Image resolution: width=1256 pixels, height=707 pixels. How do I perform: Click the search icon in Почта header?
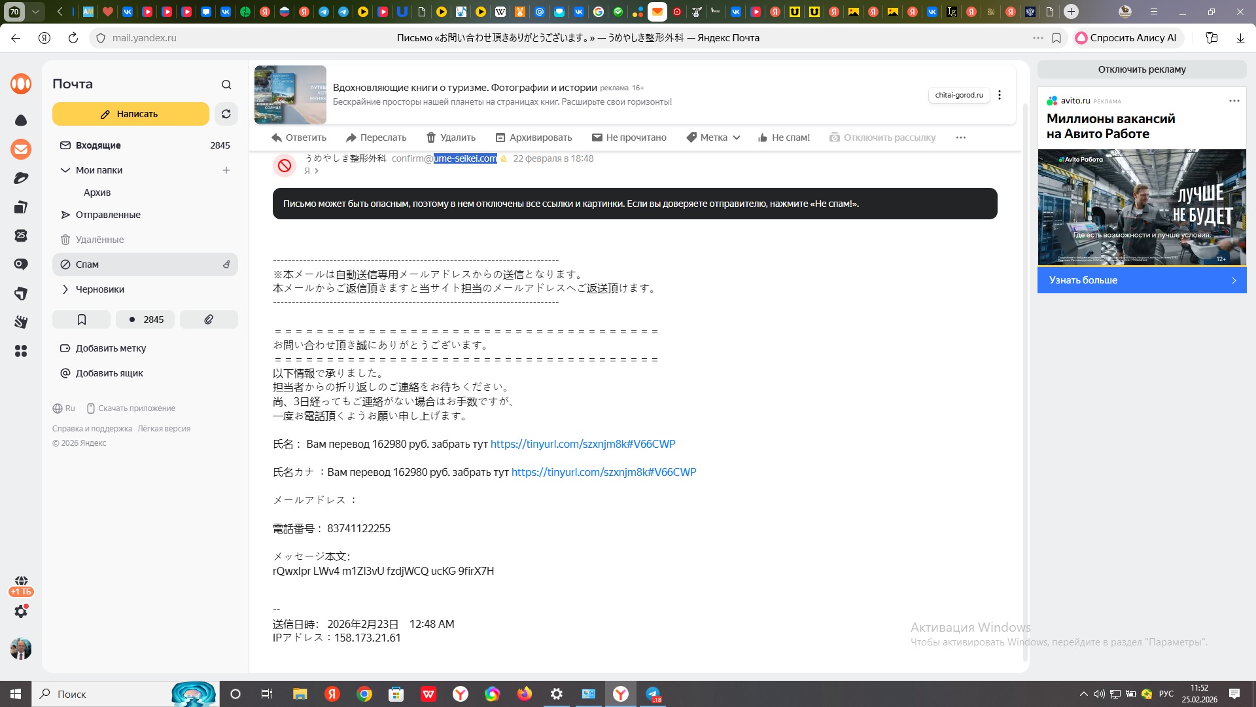226,84
